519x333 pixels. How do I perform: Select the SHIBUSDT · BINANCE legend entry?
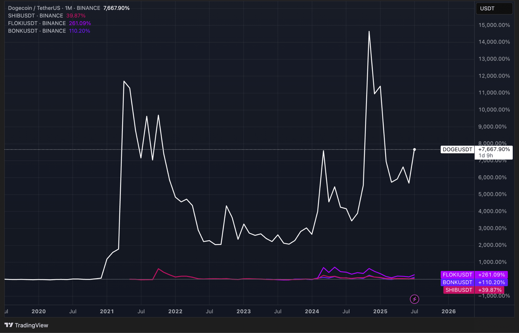35,16
